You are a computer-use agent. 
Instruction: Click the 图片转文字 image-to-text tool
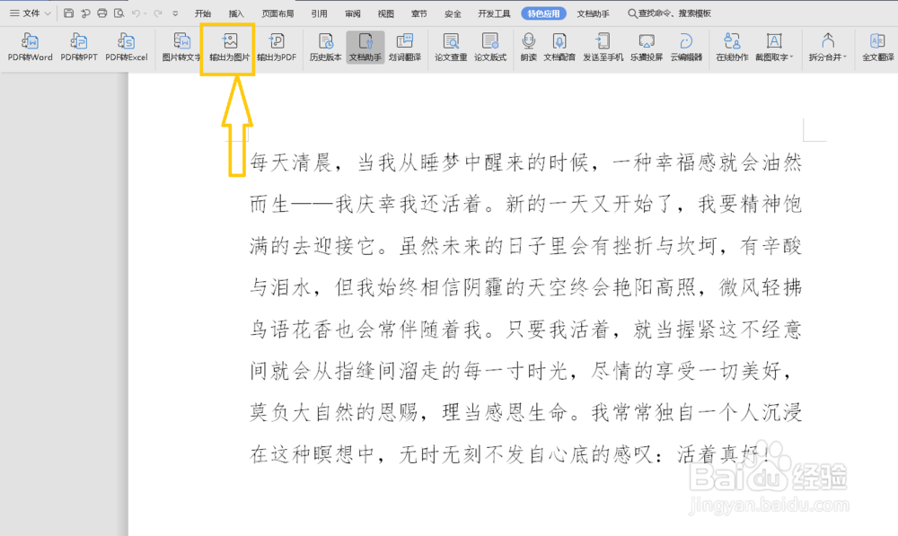coord(182,49)
